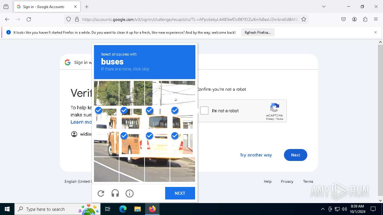Image resolution: width=383 pixels, height=215 pixels.
Task: Open a new tab with plus button
Action: click(x=87, y=7)
